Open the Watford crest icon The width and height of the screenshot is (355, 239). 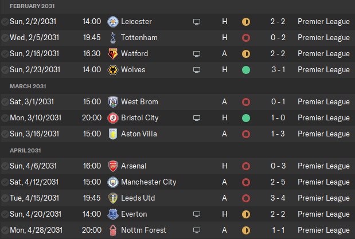point(113,54)
